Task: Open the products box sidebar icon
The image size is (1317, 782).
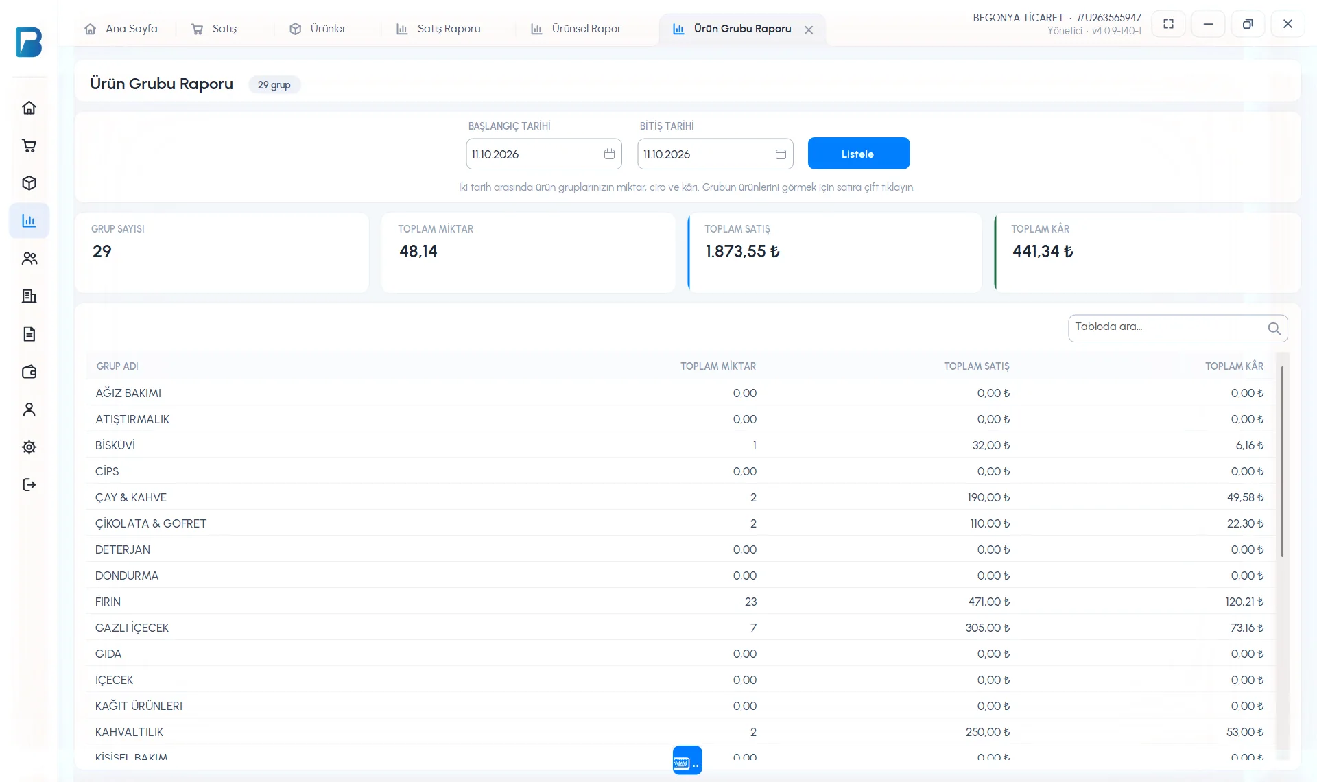Action: click(x=29, y=183)
